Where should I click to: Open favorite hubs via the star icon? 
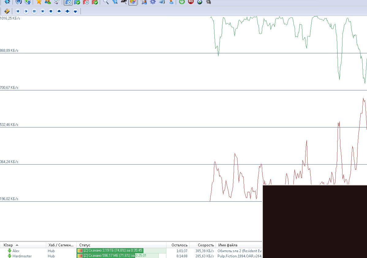tap(39, 2)
